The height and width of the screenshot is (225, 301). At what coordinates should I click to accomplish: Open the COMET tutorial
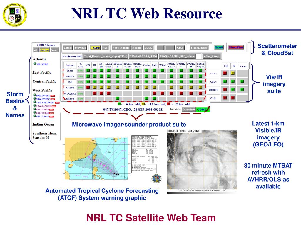coord(203,110)
